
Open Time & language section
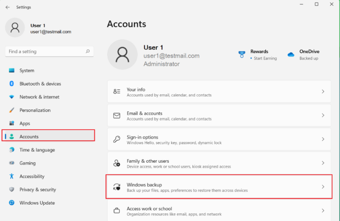[x=37, y=150]
